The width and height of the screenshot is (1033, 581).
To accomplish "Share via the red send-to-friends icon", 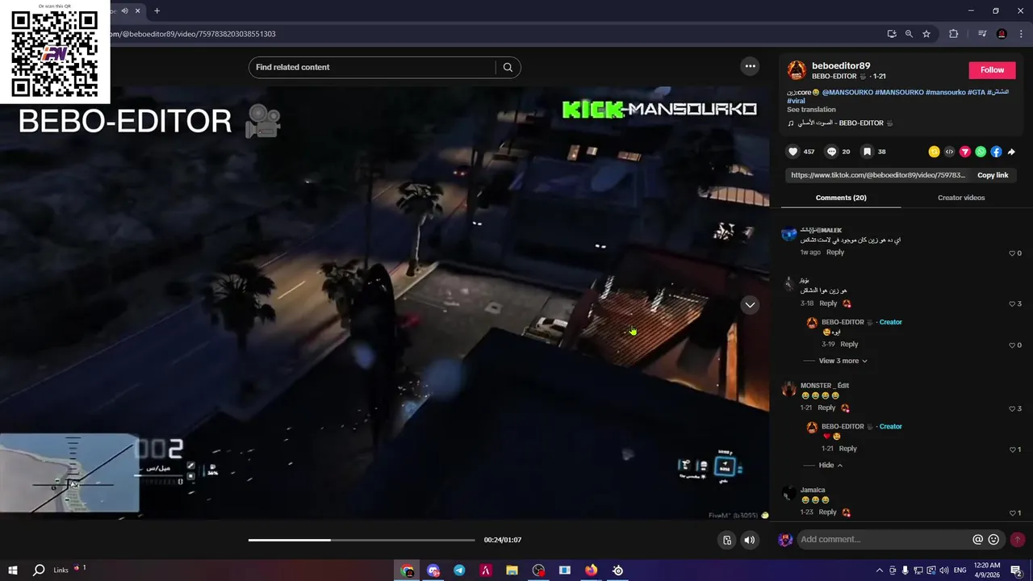I will tap(964, 152).
